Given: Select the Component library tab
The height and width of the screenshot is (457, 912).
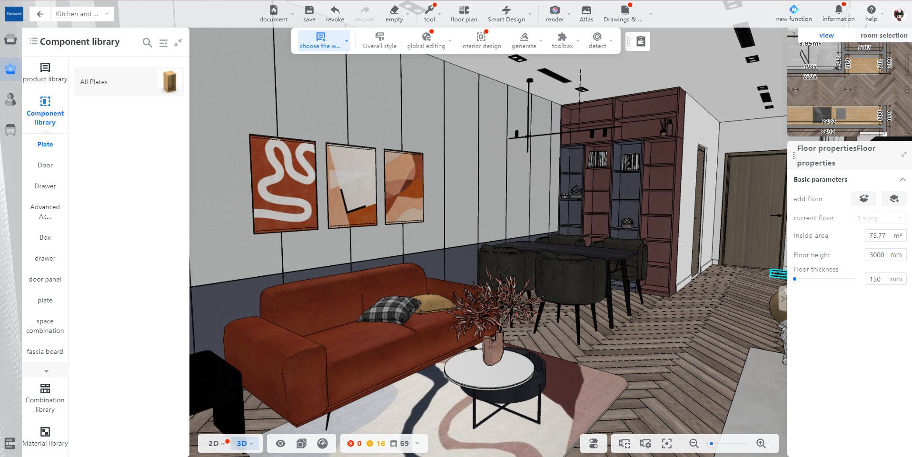Looking at the screenshot, I should click(45, 111).
